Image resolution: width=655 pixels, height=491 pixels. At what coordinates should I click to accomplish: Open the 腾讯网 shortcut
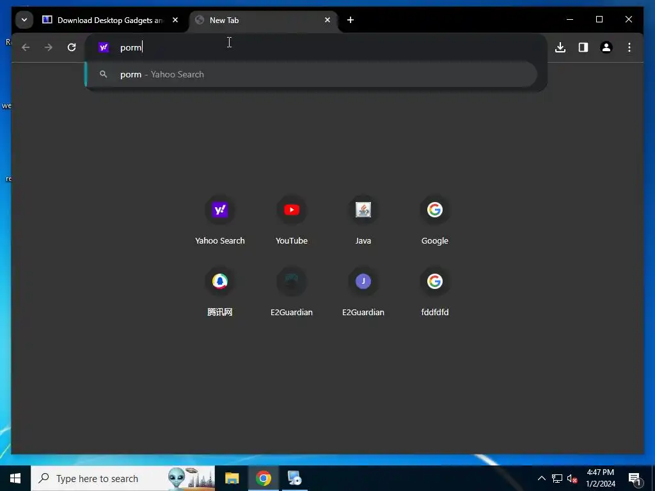pos(220,292)
